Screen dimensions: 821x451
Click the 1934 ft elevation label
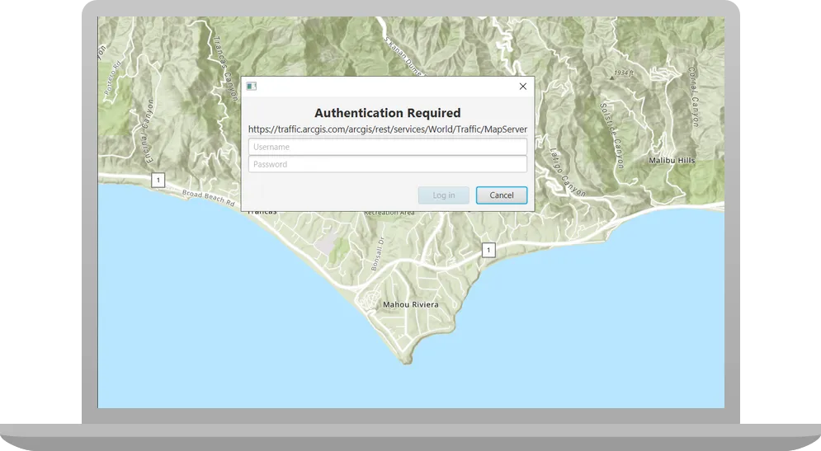[x=624, y=73]
